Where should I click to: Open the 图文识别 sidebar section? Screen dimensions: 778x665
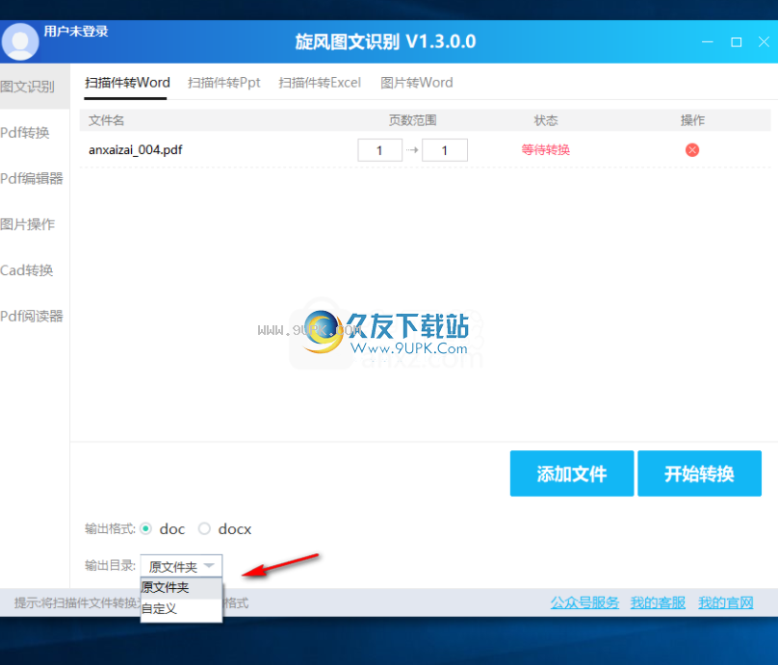coord(35,87)
